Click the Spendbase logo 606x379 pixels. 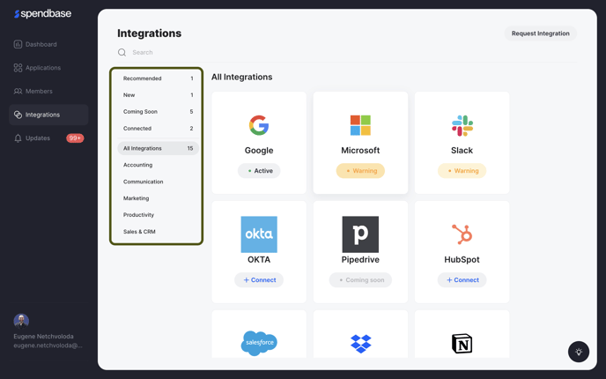click(x=42, y=13)
